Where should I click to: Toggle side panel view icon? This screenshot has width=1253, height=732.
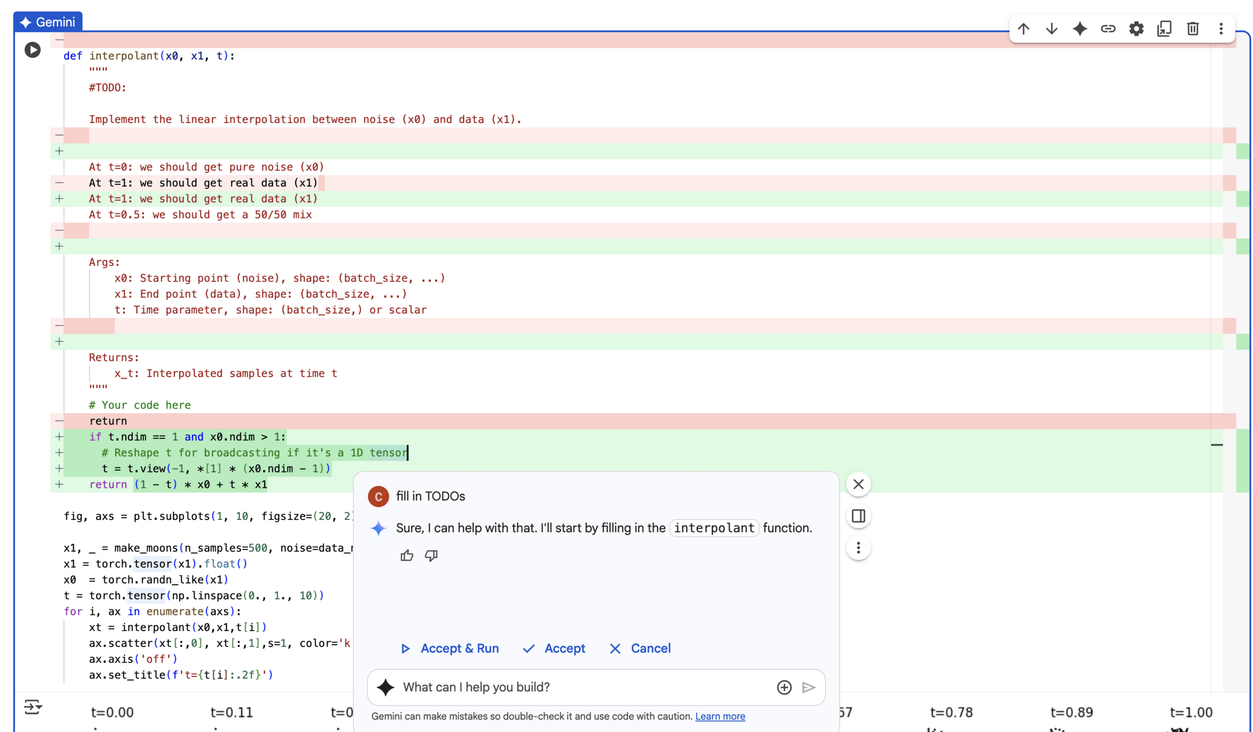(x=858, y=516)
